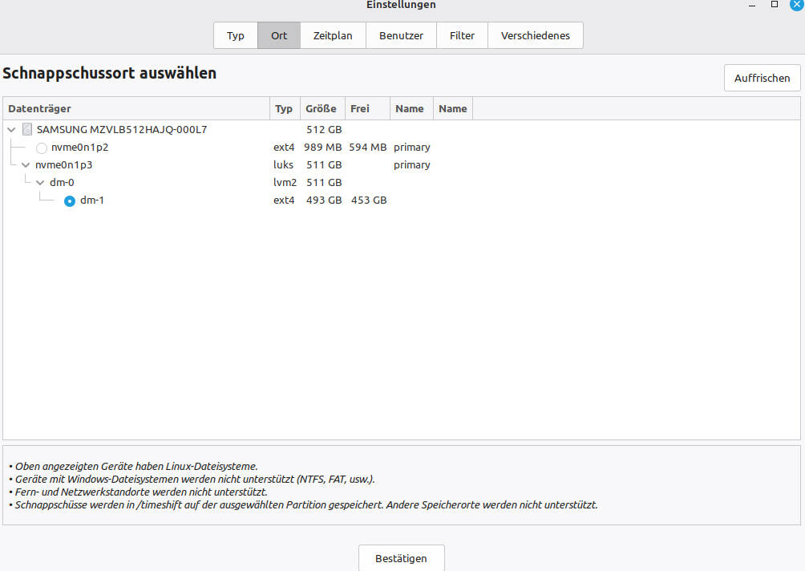Select the nvme0n1p2 partition radio button
Image resolution: width=805 pixels, height=571 pixels.
[x=42, y=148]
